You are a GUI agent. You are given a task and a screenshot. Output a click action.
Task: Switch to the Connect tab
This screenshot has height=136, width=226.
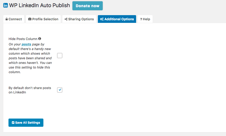point(14,19)
